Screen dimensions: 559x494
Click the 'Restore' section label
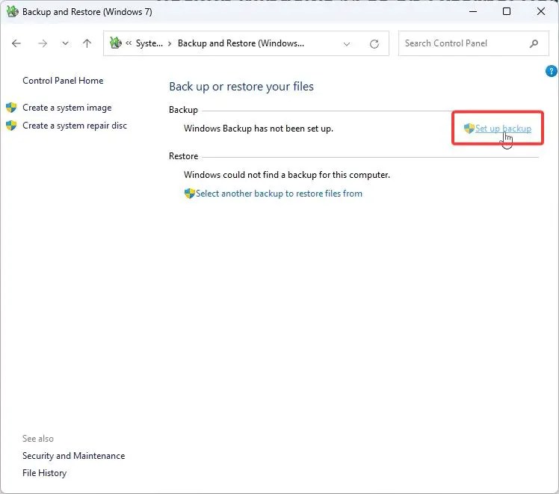[184, 156]
